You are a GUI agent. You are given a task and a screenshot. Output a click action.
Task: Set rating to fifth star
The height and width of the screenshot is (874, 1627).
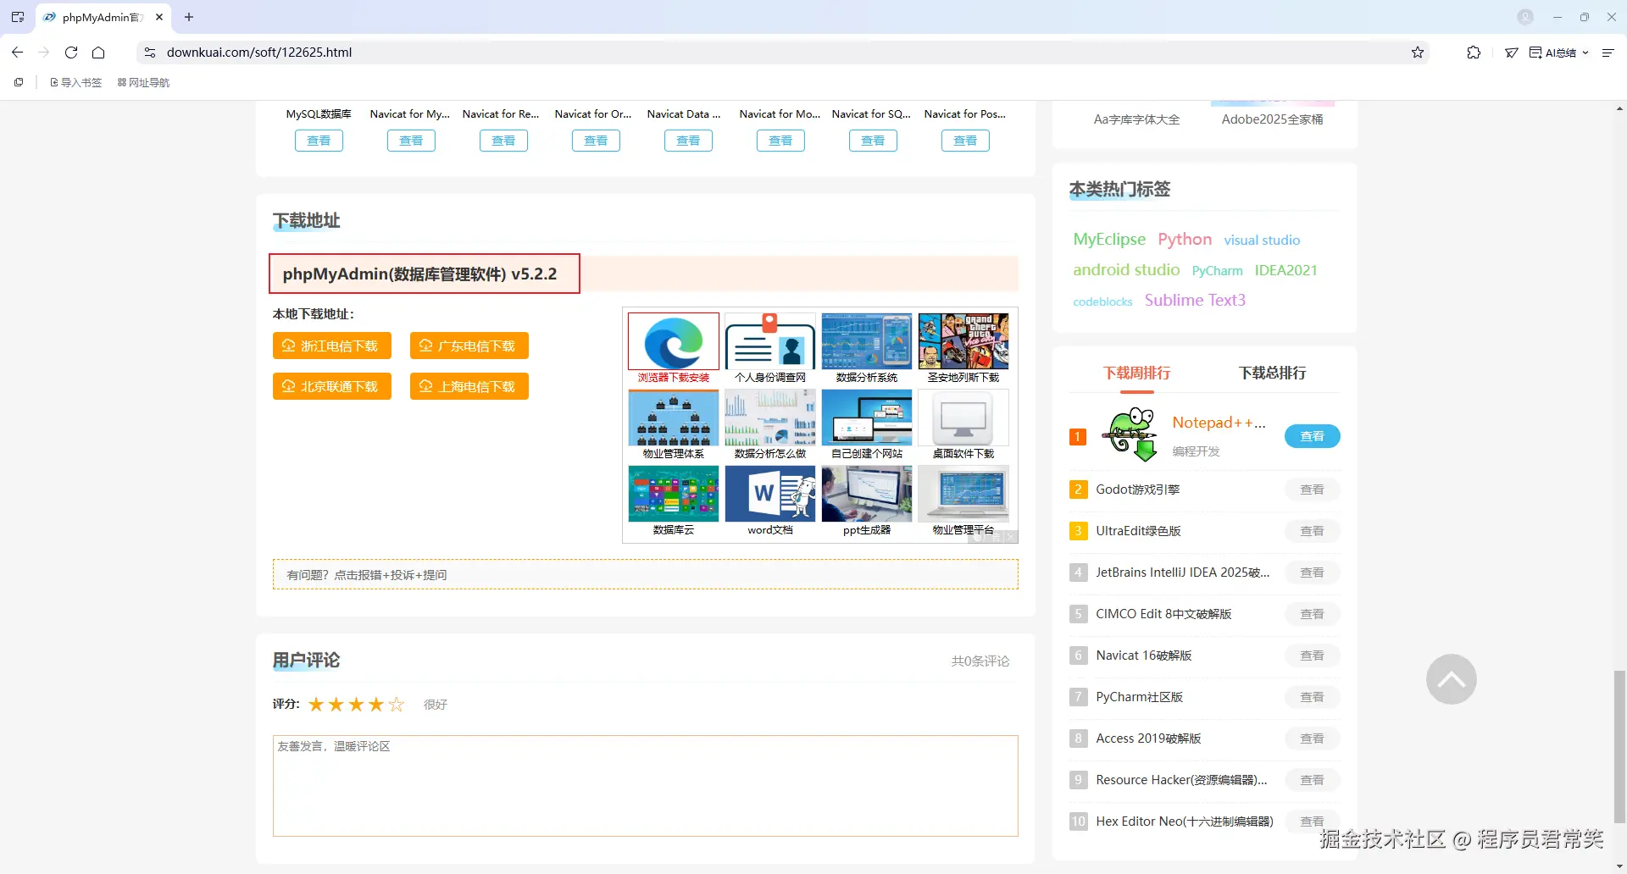pyautogui.click(x=396, y=705)
